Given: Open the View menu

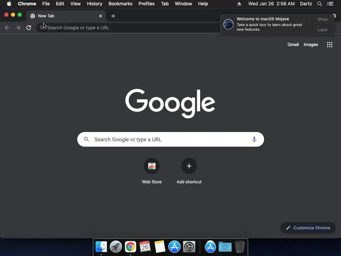Looking at the screenshot, I should 76,4.
